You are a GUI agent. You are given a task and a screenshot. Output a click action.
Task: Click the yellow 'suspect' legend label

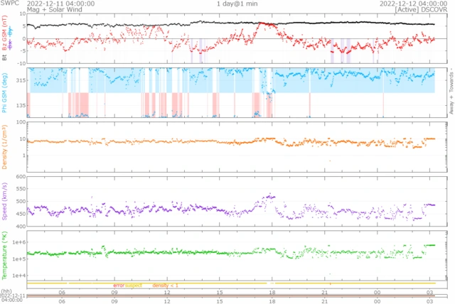pyautogui.click(x=134, y=285)
